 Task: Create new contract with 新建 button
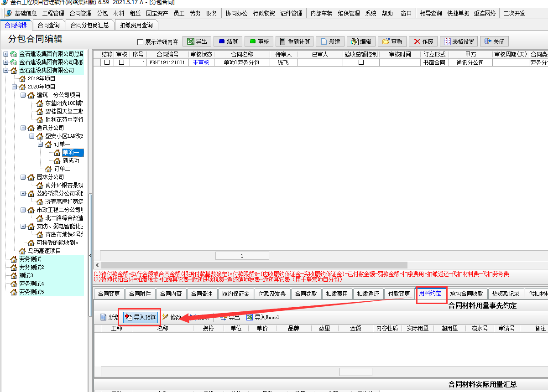pos(330,41)
